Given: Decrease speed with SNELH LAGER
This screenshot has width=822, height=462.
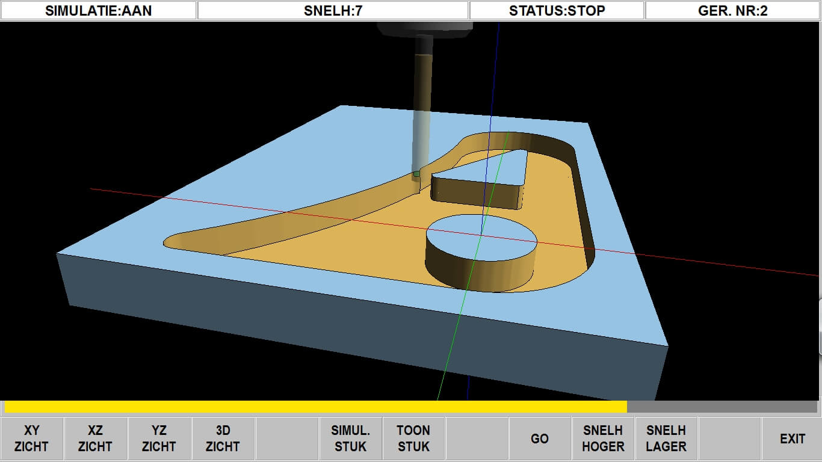Looking at the screenshot, I should click(666, 439).
